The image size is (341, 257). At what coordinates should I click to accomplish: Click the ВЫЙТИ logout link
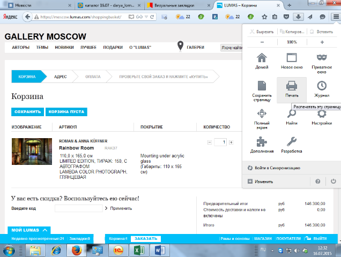coord(320,239)
